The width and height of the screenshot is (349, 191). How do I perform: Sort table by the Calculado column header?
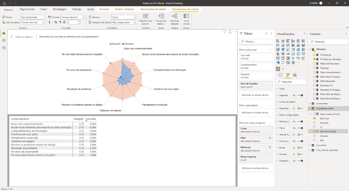(x=91, y=119)
